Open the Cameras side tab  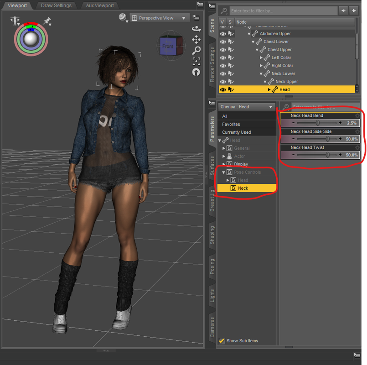[x=212, y=327]
